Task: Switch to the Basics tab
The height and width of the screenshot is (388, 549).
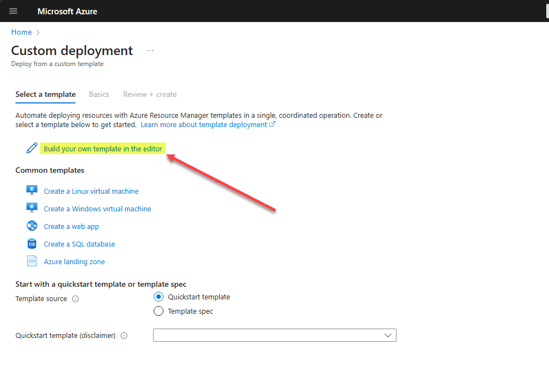Action: click(99, 95)
